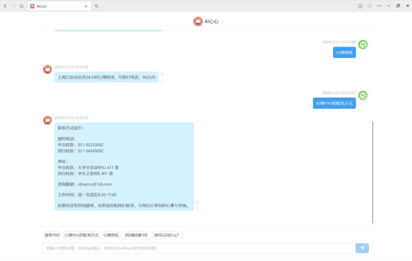Pick the《知情同意书》suggestion chip
Screen dimensions: 412x261
tap(136, 235)
